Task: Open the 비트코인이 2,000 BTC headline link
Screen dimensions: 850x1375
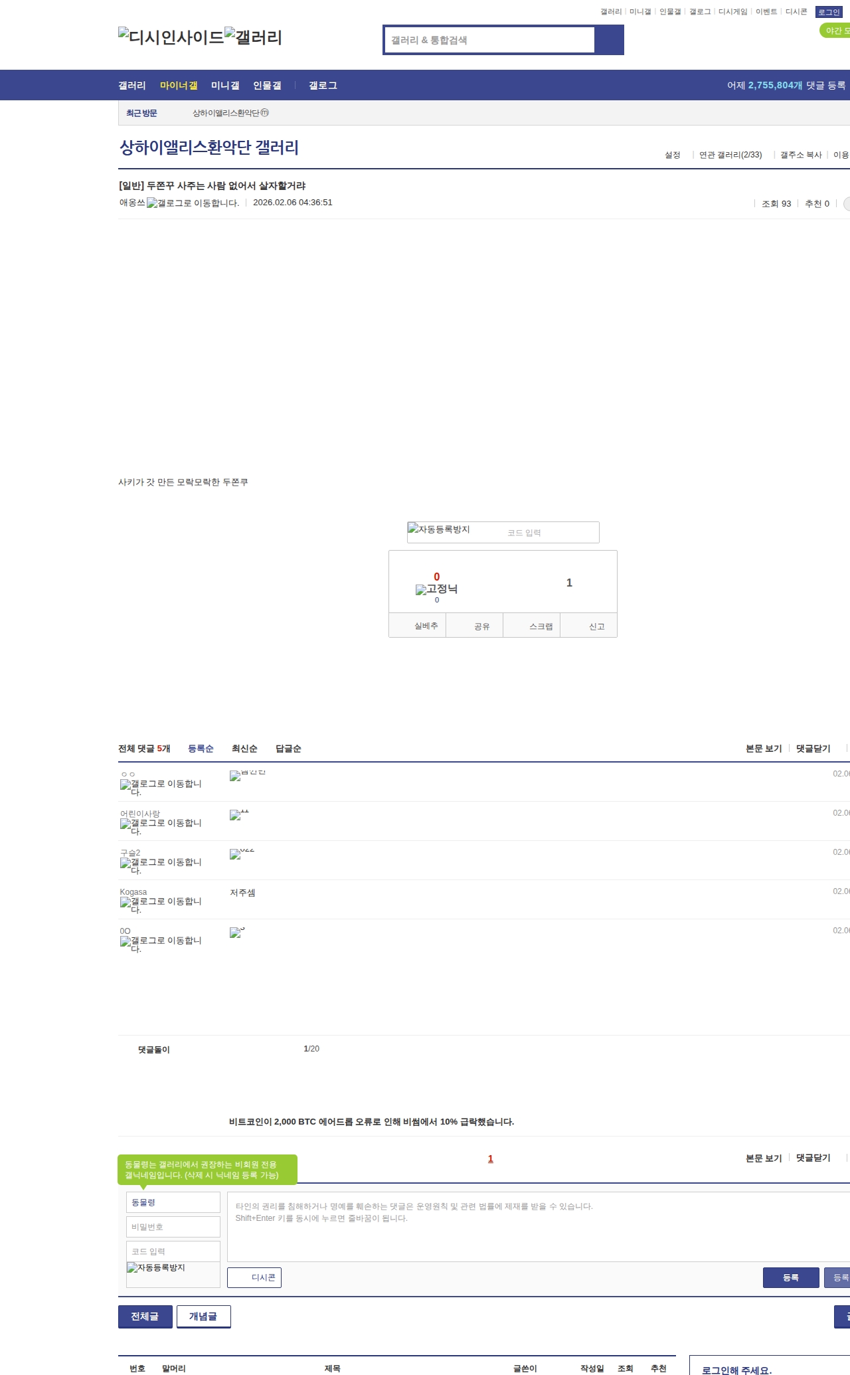Action: point(371,1122)
